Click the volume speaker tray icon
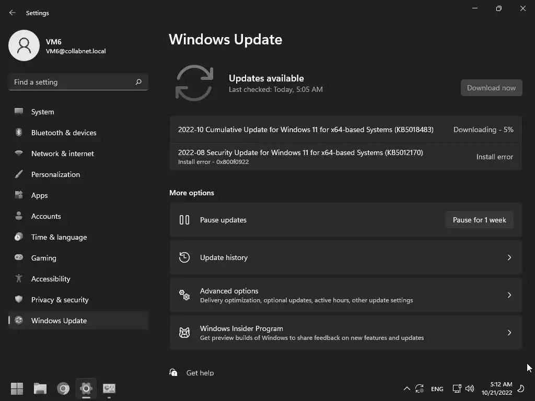The width and height of the screenshot is (535, 401). [470, 388]
